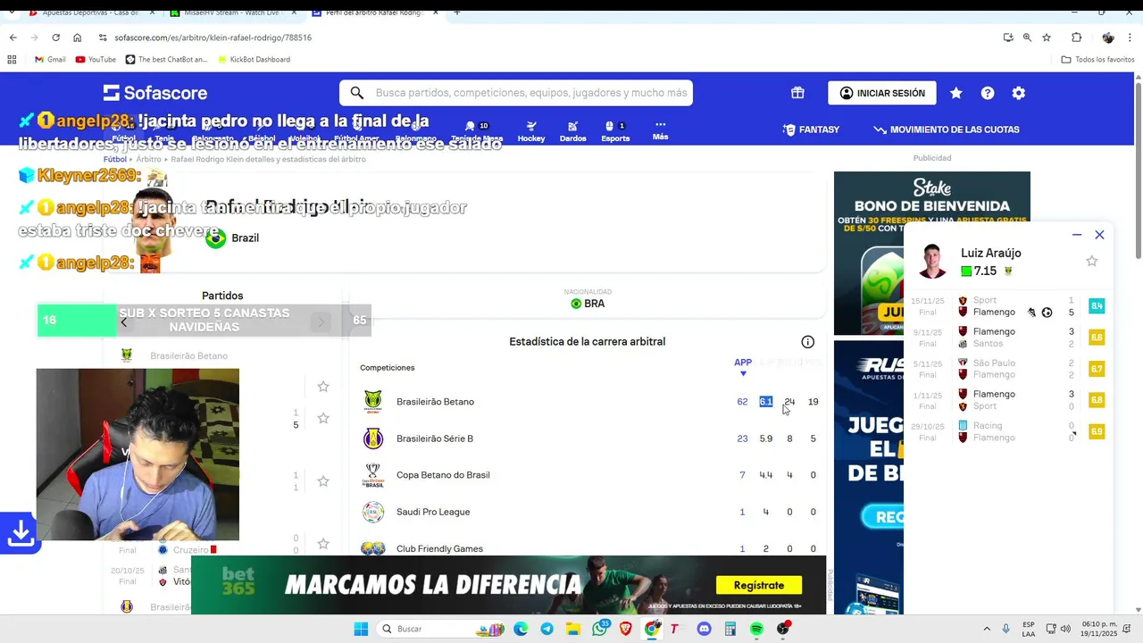The image size is (1143, 643).
Task: Open Movimiento de las cuotas
Action: 947,129
